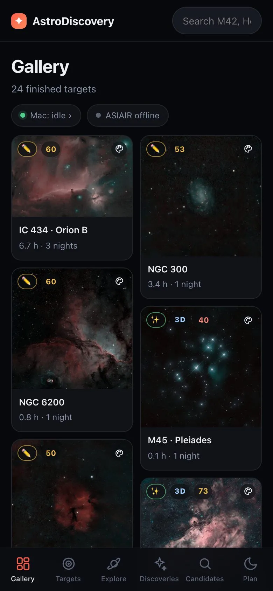Screen dimensions: 273x591
Task: Tap the palette icon on NGC 6200 card
Action: point(119,281)
